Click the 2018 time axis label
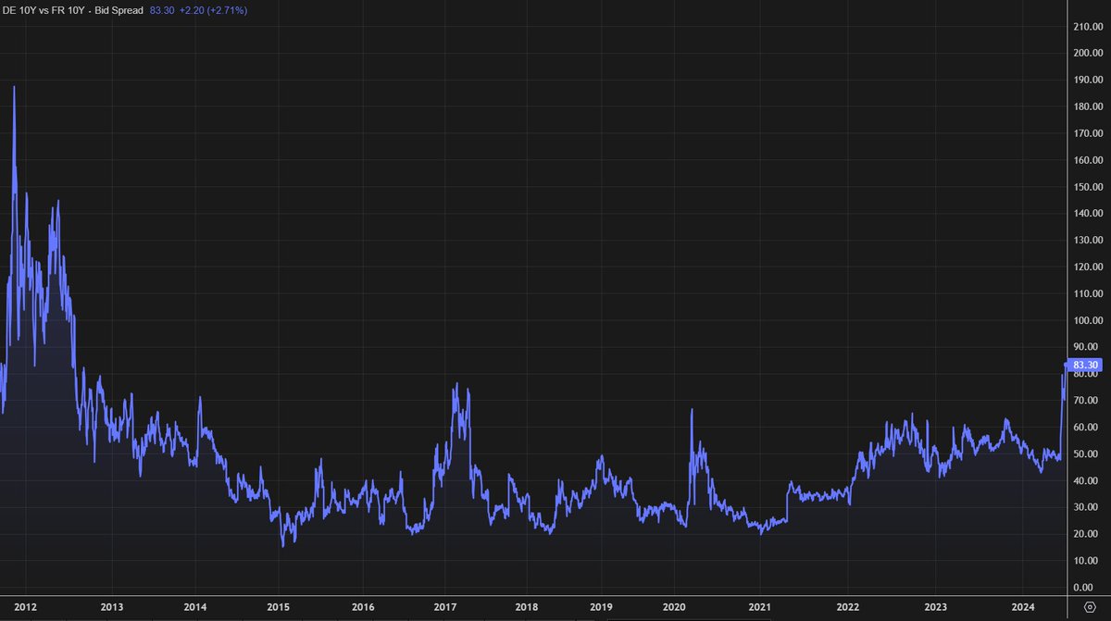 coord(526,607)
